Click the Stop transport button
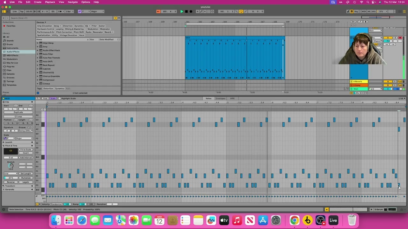This screenshot has height=229, width=408. [186, 11]
